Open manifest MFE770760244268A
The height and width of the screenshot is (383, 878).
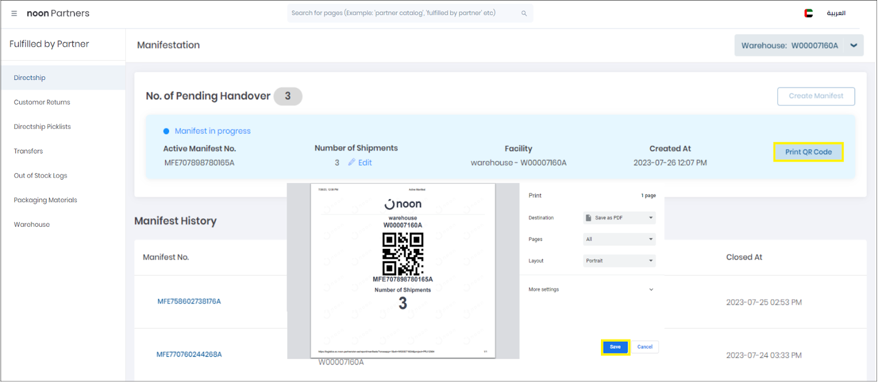pyautogui.click(x=189, y=355)
